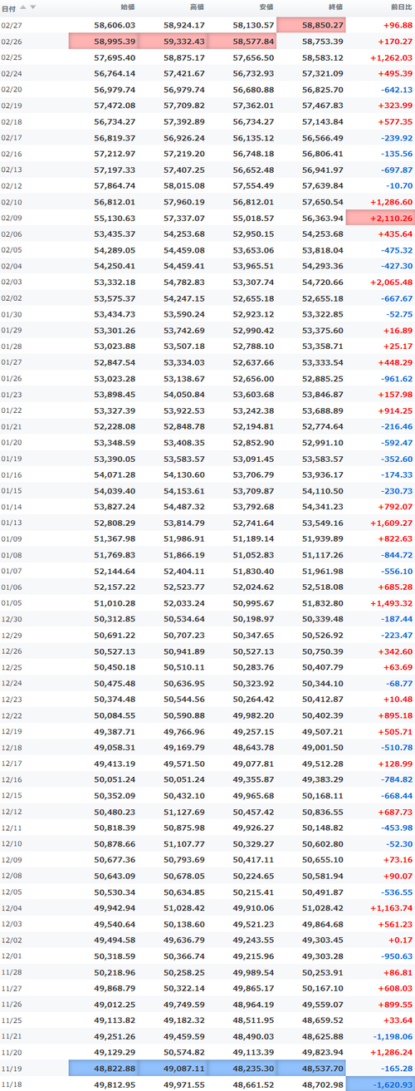
Task: Click the 高値 column header
Action: [197, 7]
